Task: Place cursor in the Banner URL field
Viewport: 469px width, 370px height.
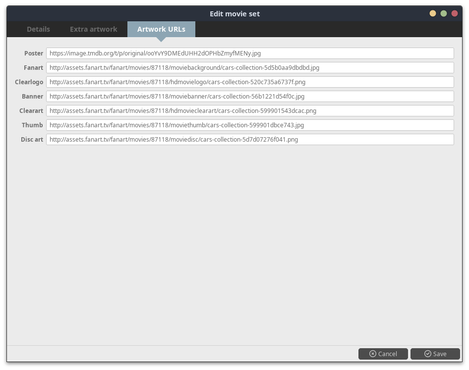Action: (x=250, y=97)
